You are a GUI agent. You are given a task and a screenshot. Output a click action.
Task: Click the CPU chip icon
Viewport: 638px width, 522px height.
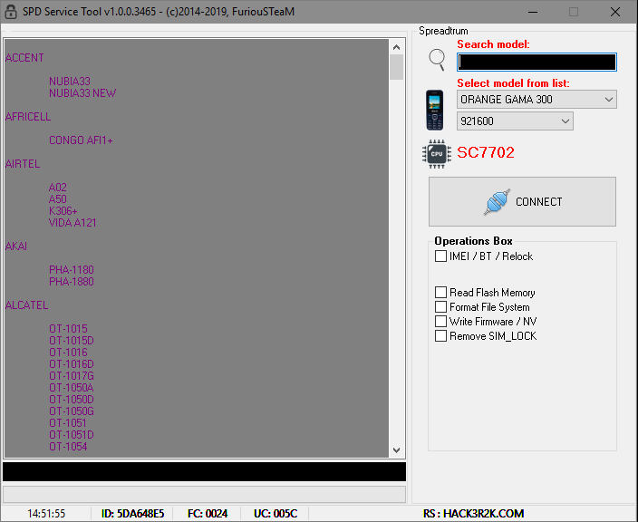pos(437,154)
